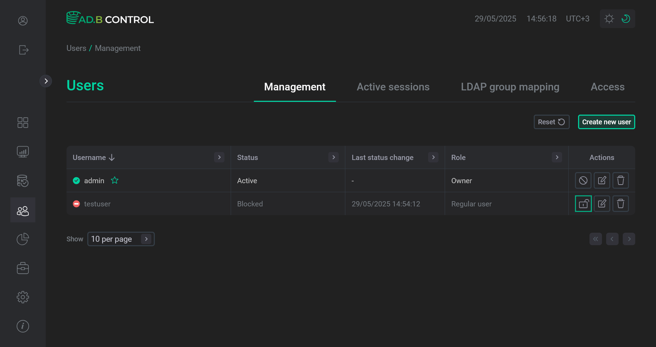Edit the admin user
This screenshot has width=656, height=347.
(602, 180)
